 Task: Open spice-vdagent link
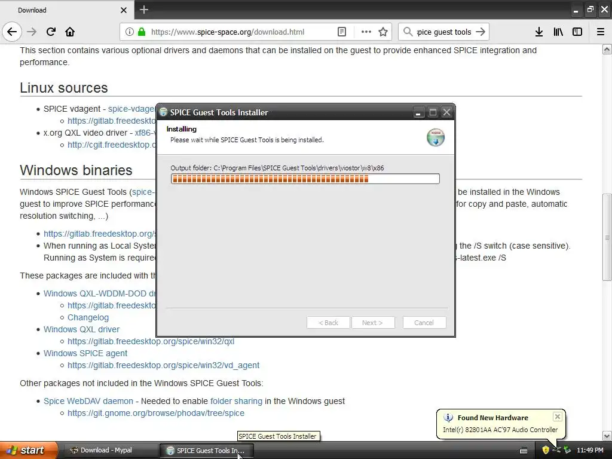point(131,109)
